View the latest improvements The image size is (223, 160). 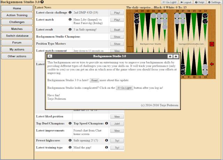117,131
